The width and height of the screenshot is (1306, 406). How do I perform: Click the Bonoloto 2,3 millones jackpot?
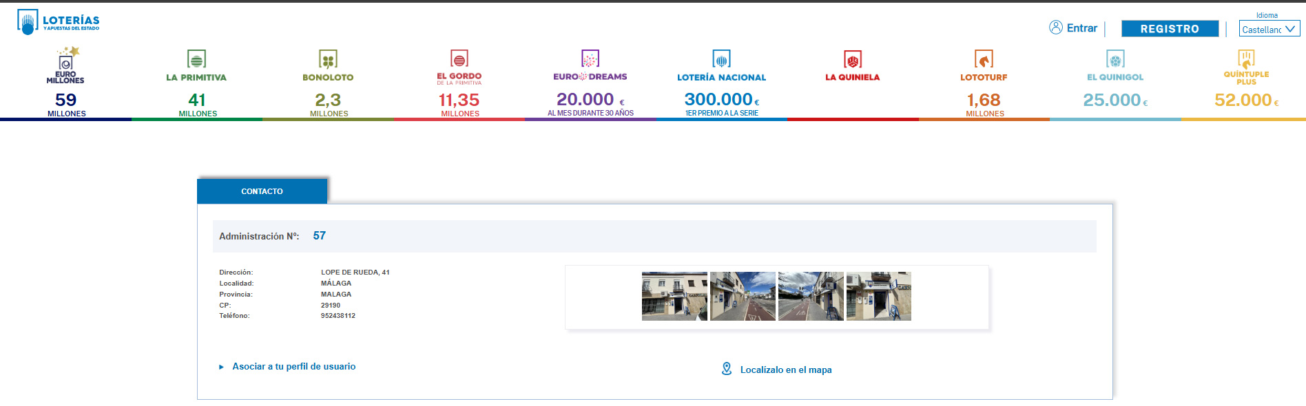[329, 104]
